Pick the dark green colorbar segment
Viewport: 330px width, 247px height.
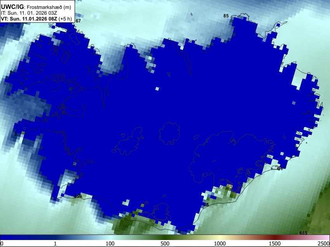pyautogui.click(x=165, y=238)
